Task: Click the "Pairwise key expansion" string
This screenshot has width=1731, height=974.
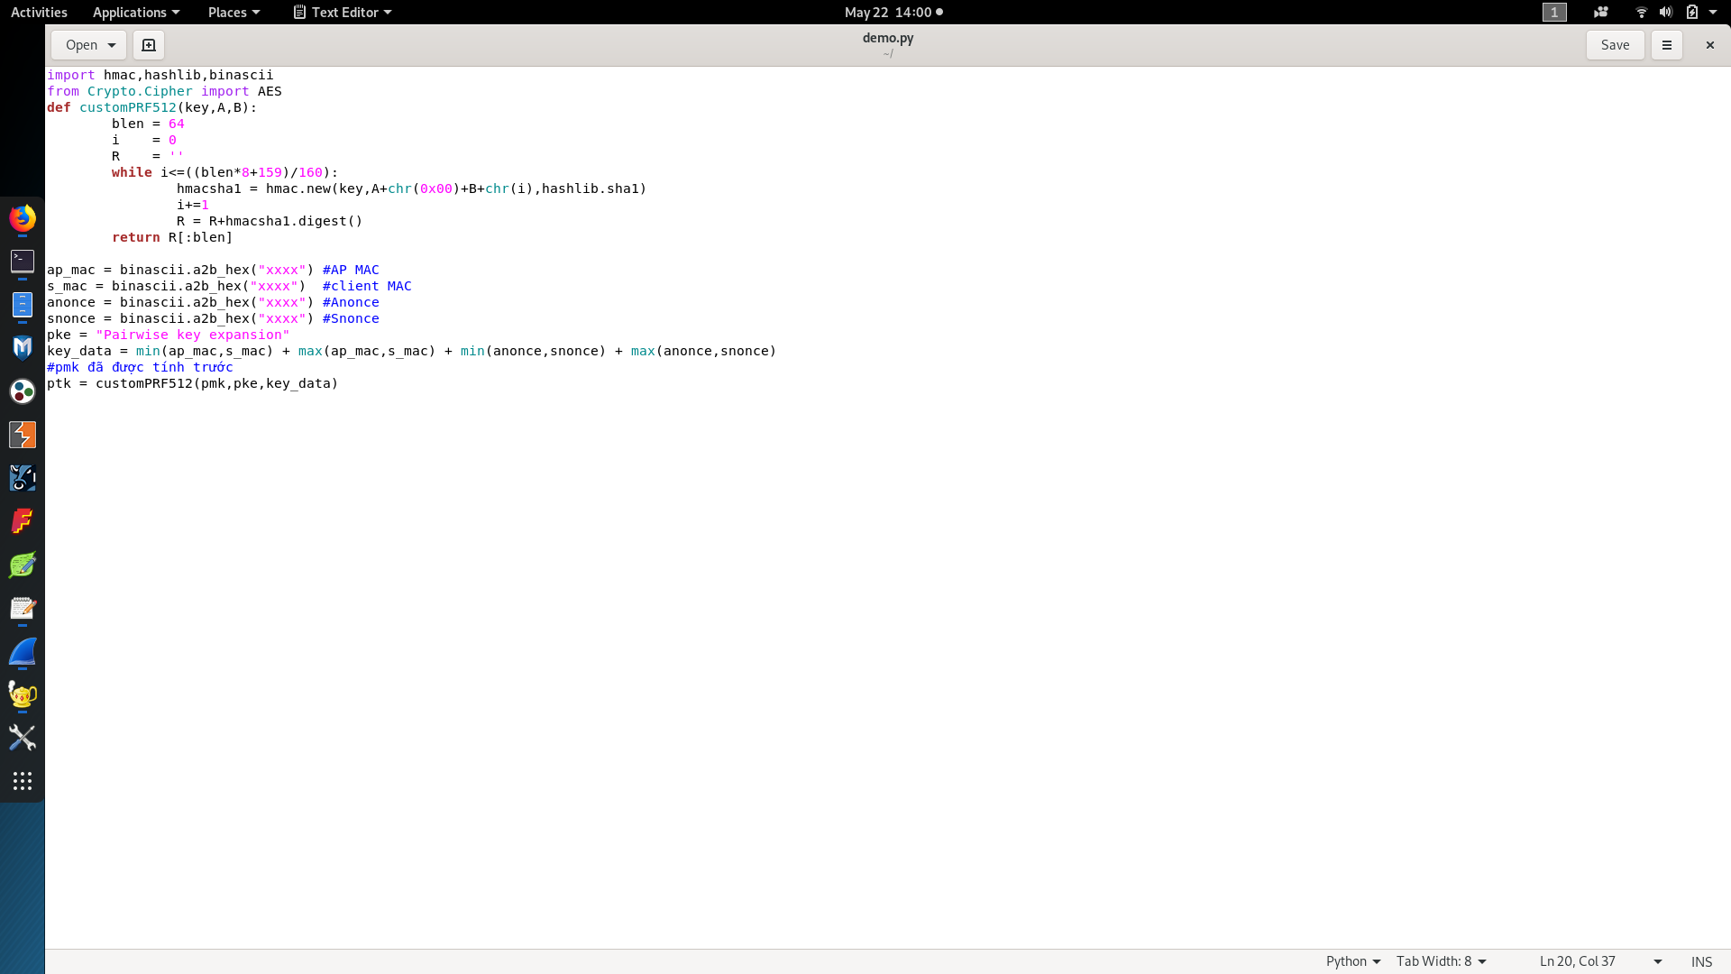Action: pyautogui.click(x=193, y=335)
